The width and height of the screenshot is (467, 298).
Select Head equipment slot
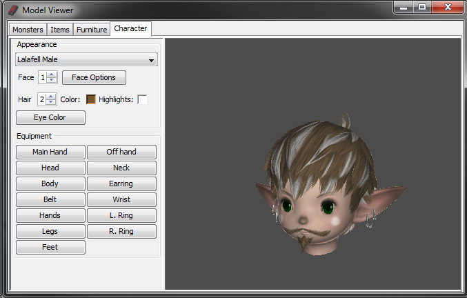point(50,168)
